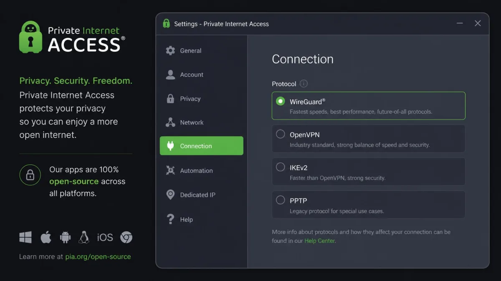Viewport: 501px width, 281px height.
Task: Click the Windows platform icon
Action: tap(25, 237)
